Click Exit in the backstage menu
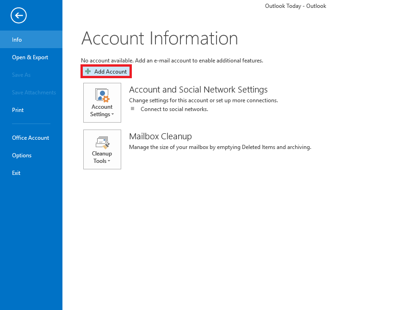This screenshot has height=310, width=420. click(31, 173)
